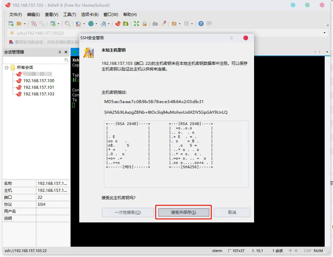
Task: Pin the 会话管理器 panel with pushpin icon
Action: pyautogui.click(x=60, y=52)
